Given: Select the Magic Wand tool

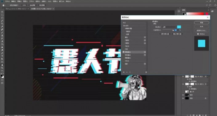Looking at the screenshot, I should [2, 21].
